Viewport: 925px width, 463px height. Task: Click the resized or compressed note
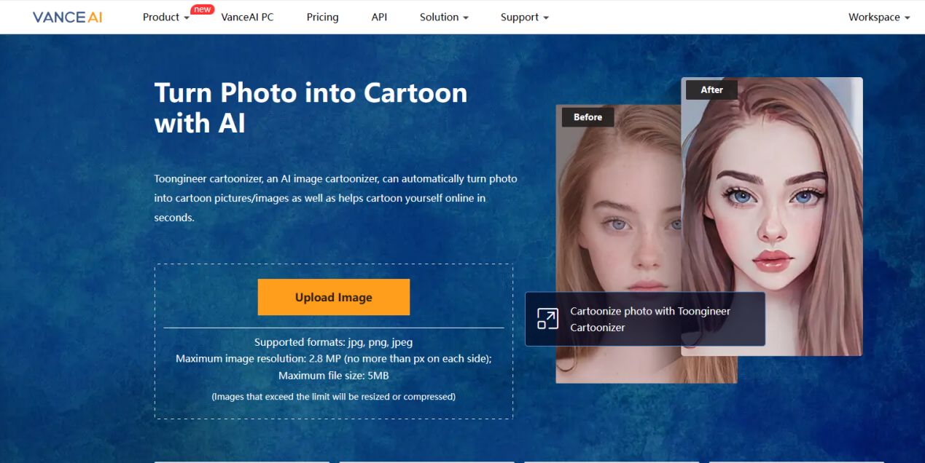click(334, 397)
